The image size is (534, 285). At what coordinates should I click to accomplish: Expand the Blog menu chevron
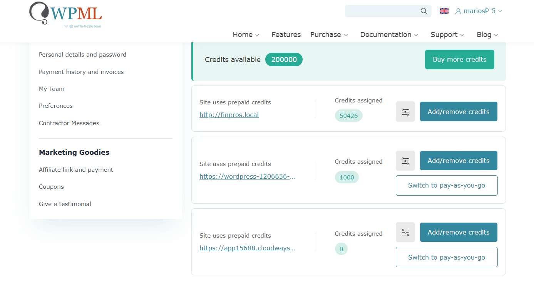click(x=496, y=35)
